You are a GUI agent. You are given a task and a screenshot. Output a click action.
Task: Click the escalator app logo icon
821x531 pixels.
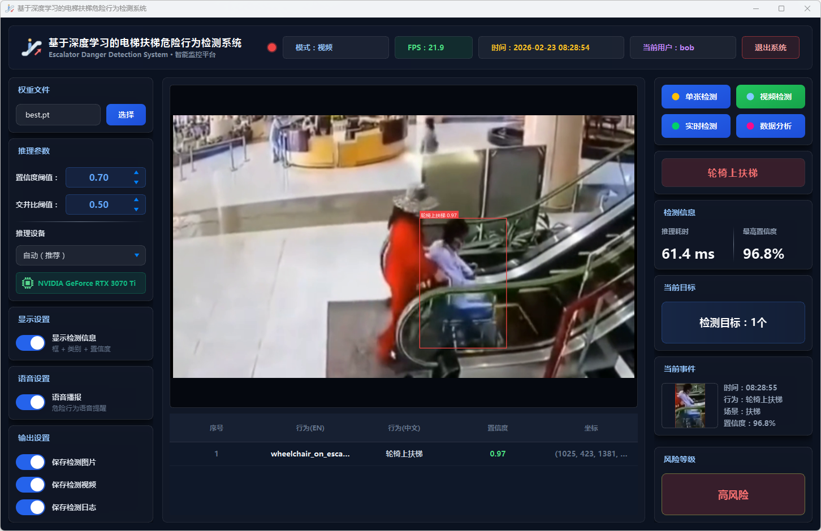coord(32,47)
